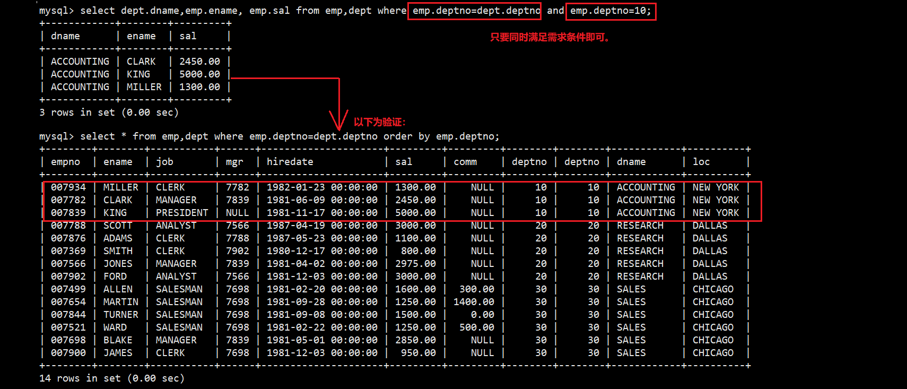Click the sal header in the first result table
This screenshot has width=907, height=389.
(188, 36)
